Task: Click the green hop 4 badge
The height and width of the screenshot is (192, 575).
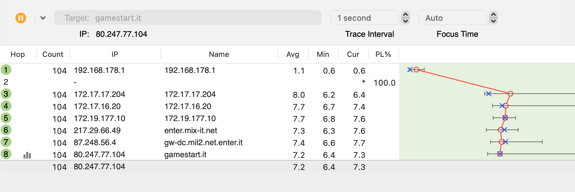Action: pyautogui.click(x=6, y=106)
